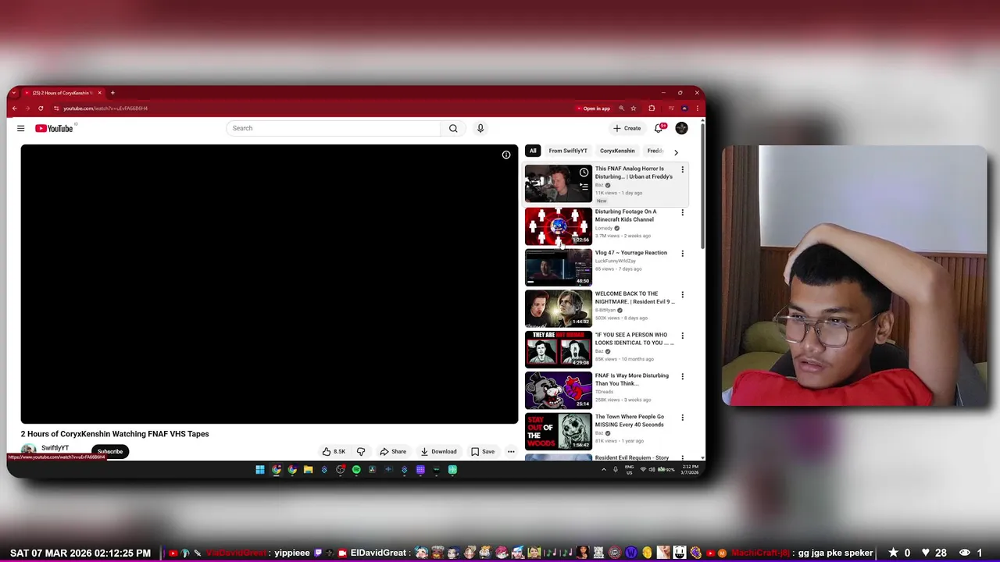
Task: Focus the YouTube search box
Action: coord(334,128)
